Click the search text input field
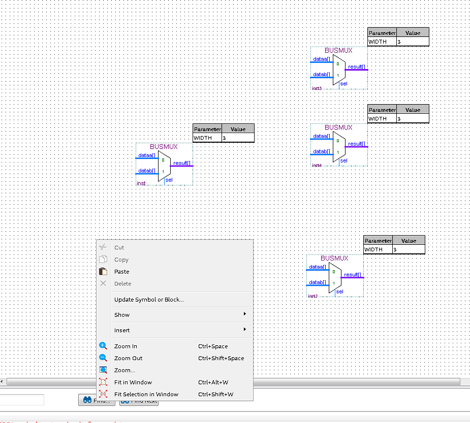 [22, 400]
